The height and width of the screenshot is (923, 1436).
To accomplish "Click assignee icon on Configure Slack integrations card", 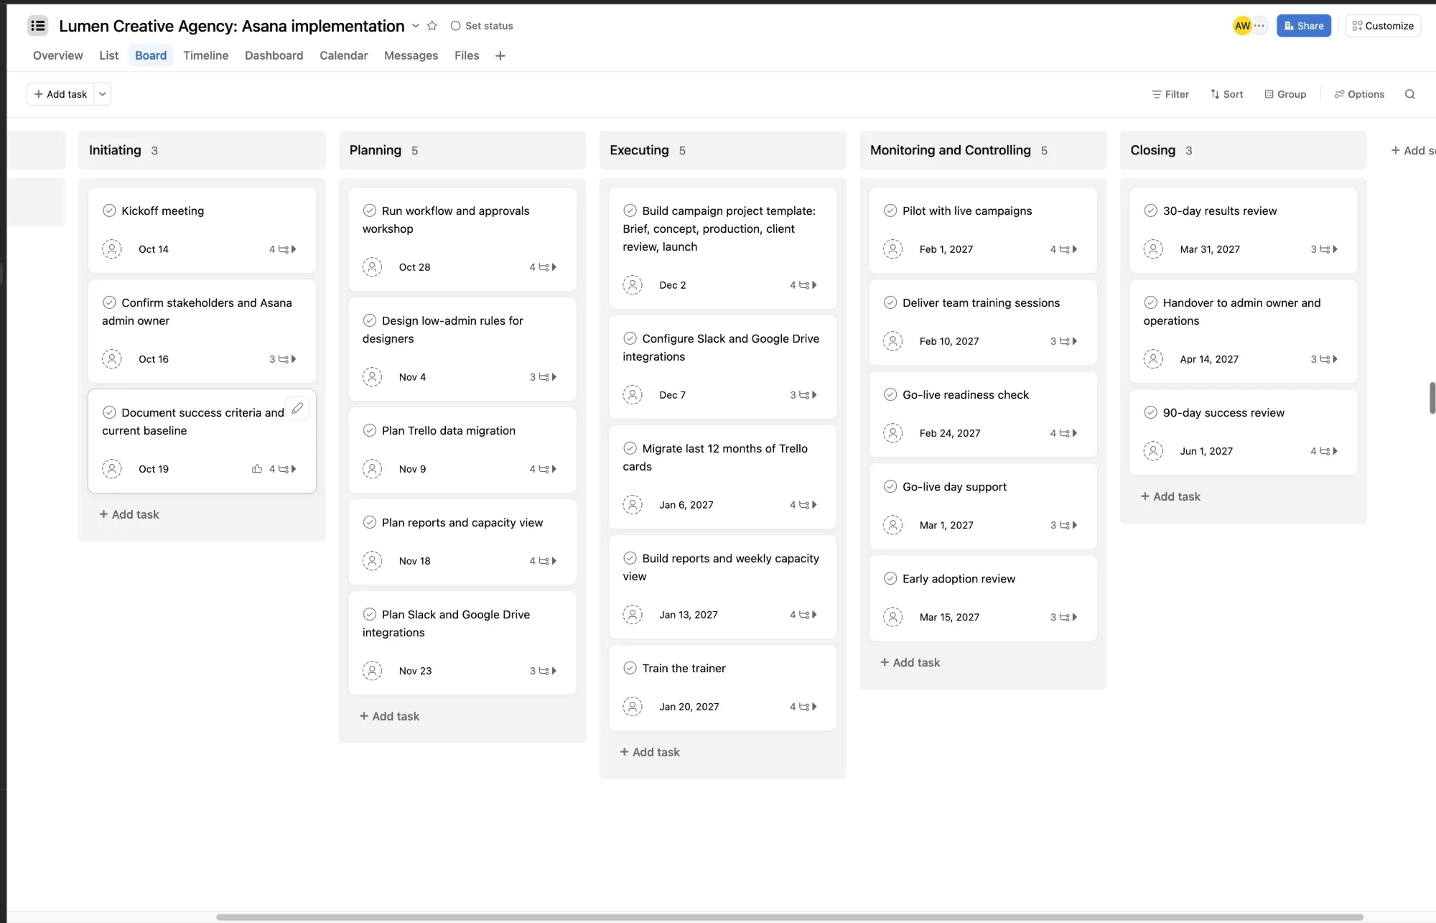I will click(633, 395).
